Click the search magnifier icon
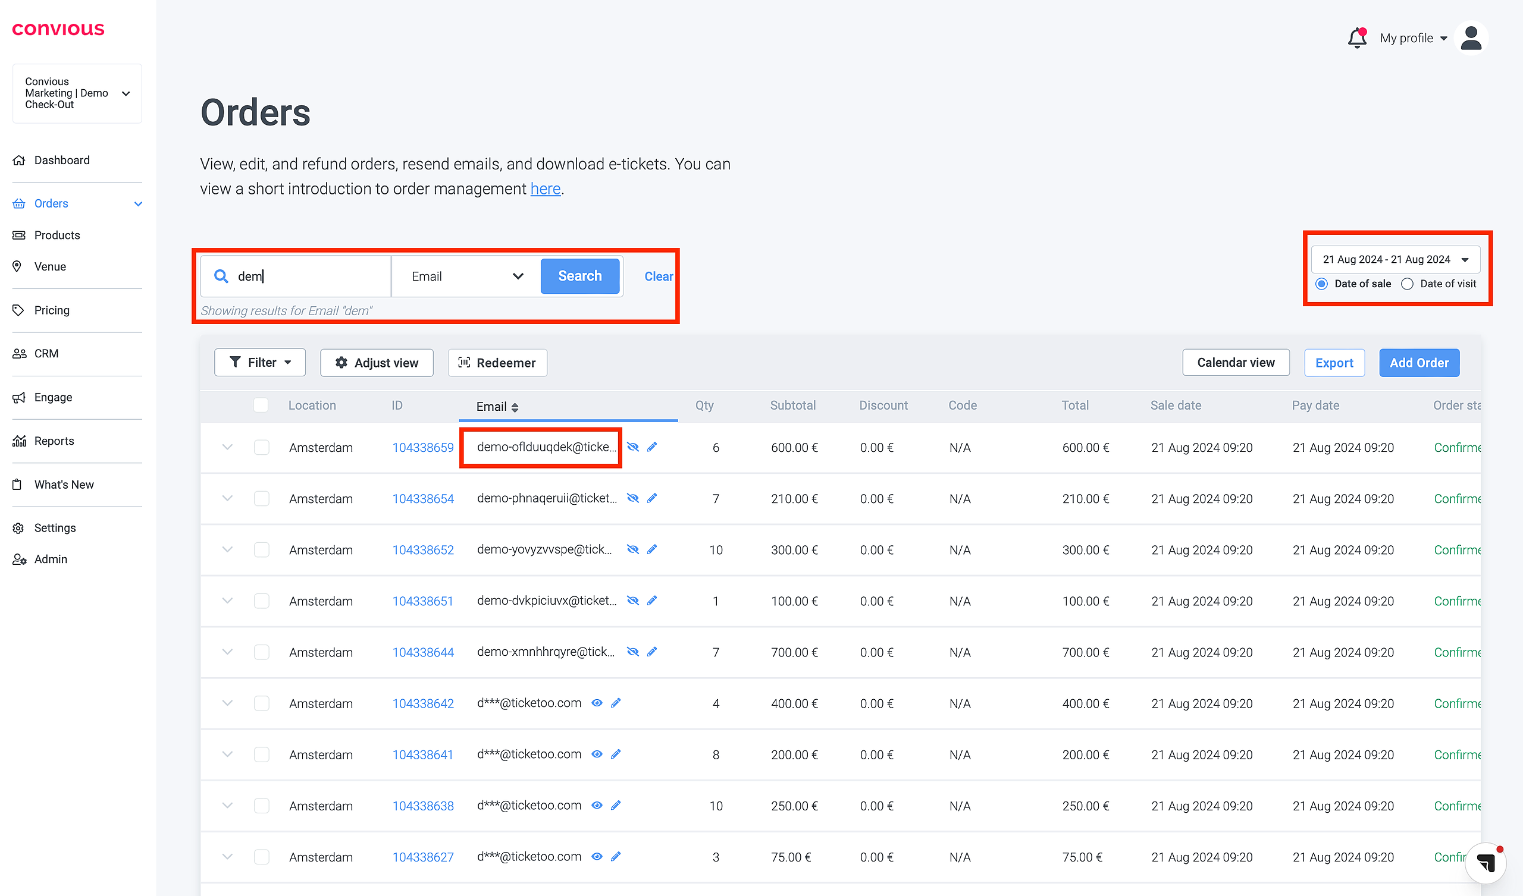This screenshot has width=1523, height=896. (221, 276)
